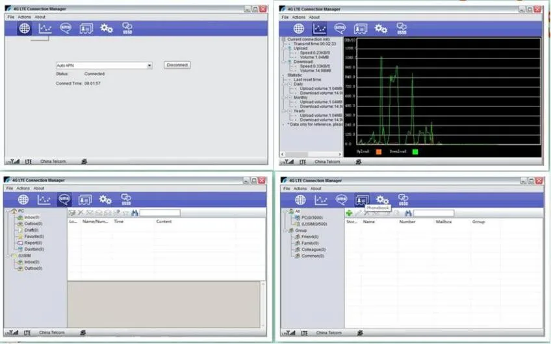
Task: Click Number column header in Phonebook list
Action: click(407, 222)
